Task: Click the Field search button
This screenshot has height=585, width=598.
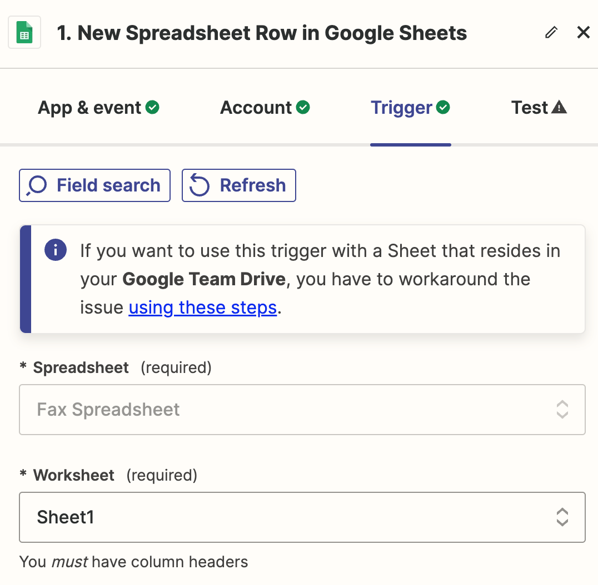Action: (x=94, y=185)
